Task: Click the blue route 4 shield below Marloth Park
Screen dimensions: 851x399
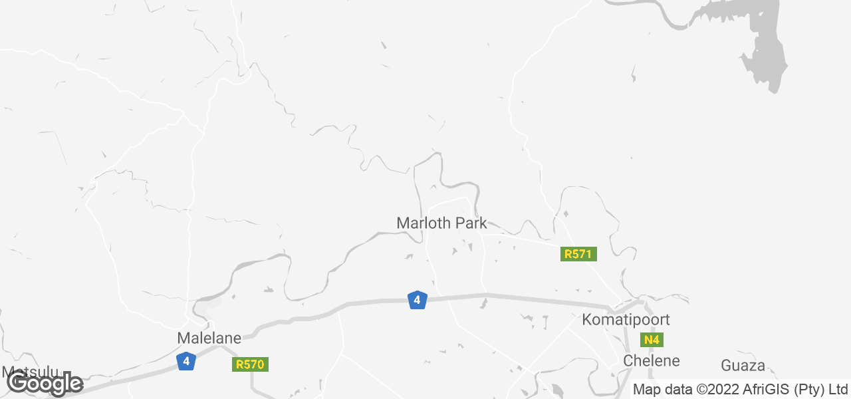Action: click(x=417, y=300)
